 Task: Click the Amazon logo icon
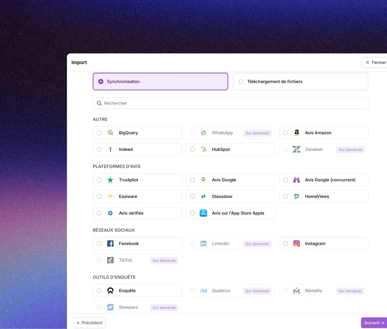[297, 133]
